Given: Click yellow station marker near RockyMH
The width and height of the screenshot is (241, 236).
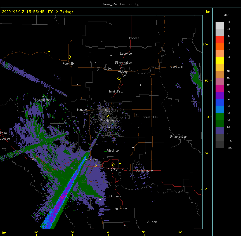Looking at the screenshot, I should tap(70, 57).
